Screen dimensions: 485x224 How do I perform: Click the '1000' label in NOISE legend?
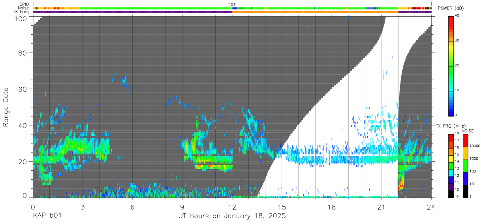click(474, 158)
